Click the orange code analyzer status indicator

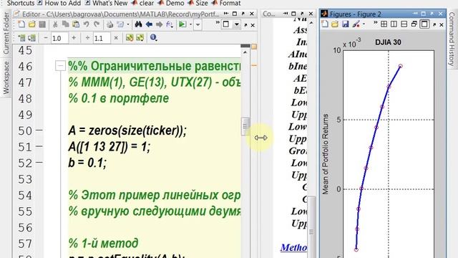254,47
